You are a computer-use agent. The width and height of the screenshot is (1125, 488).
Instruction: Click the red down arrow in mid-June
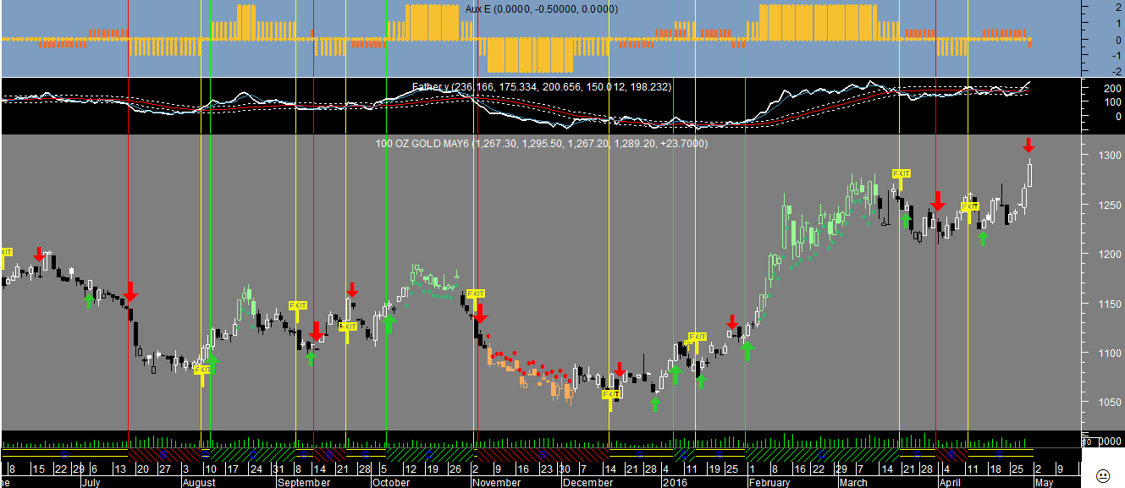click(x=39, y=255)
